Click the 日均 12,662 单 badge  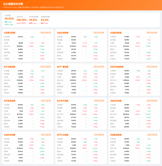[x=152, y=67]
